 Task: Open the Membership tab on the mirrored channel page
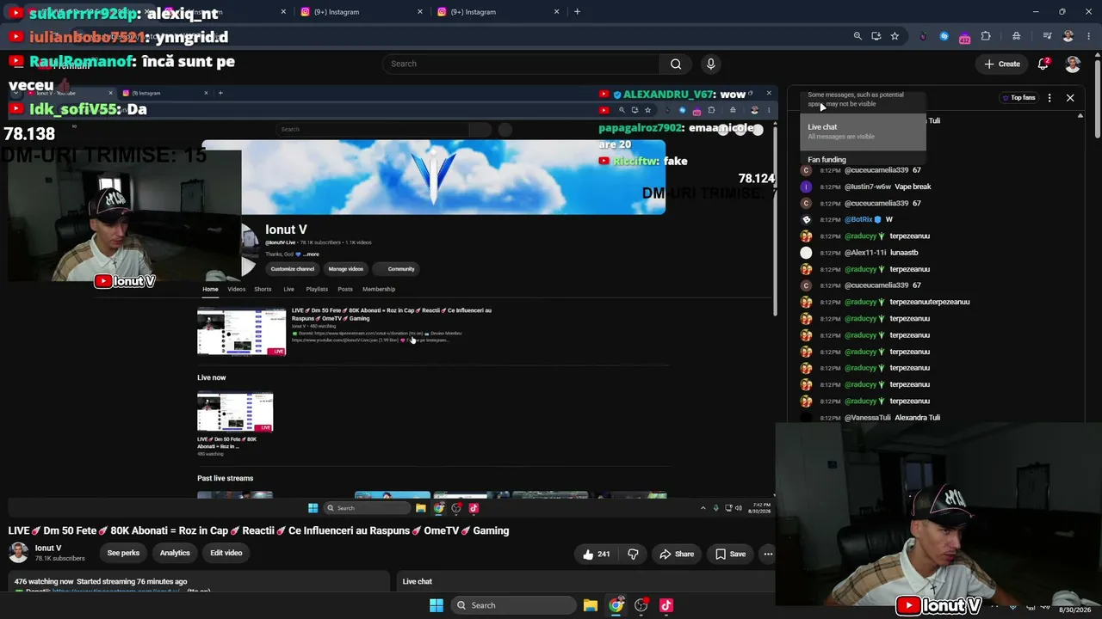379,289
